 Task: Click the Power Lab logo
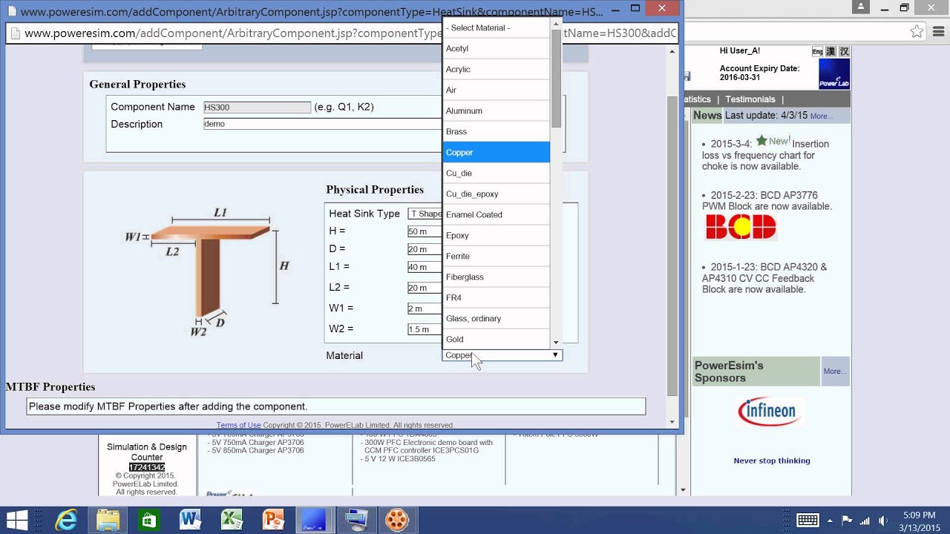point(834,74)
